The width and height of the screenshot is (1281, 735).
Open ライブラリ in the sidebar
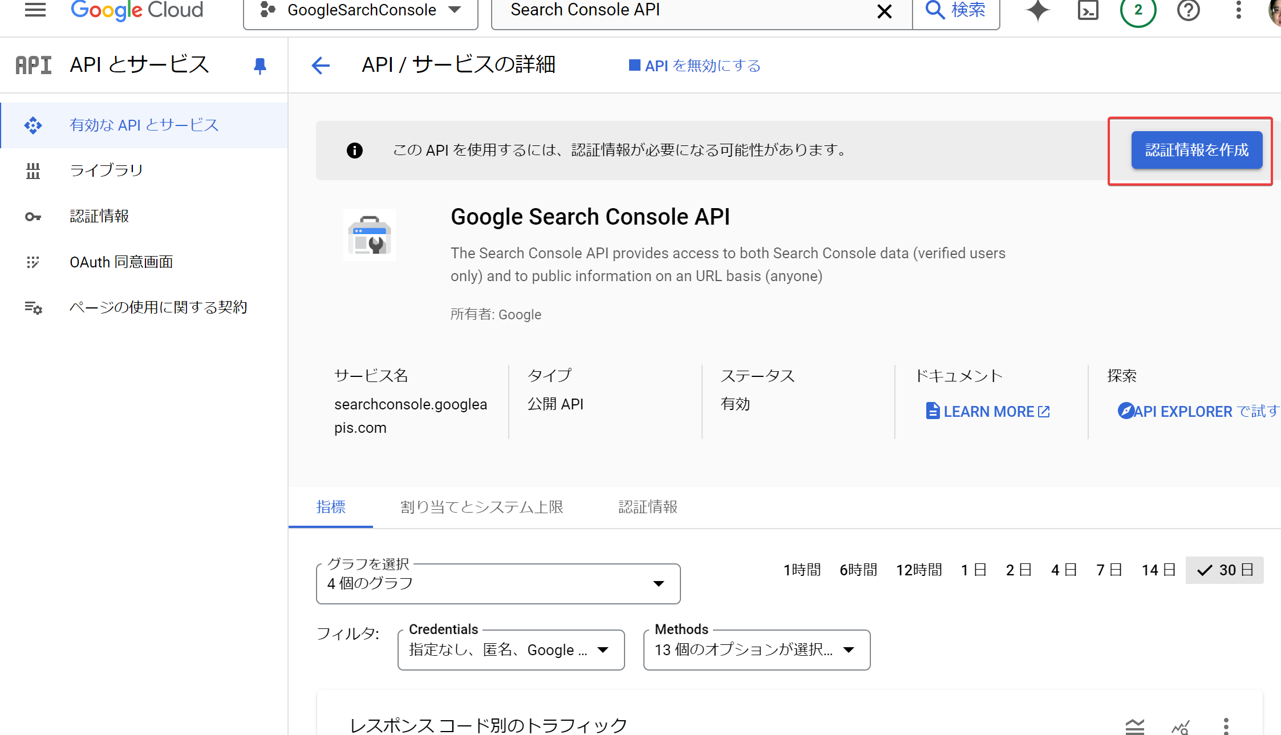[x=144, y=170]
